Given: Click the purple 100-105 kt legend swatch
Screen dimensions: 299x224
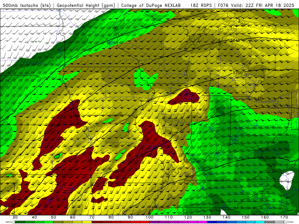Looking at the screenshot, I should pos(154,222).
